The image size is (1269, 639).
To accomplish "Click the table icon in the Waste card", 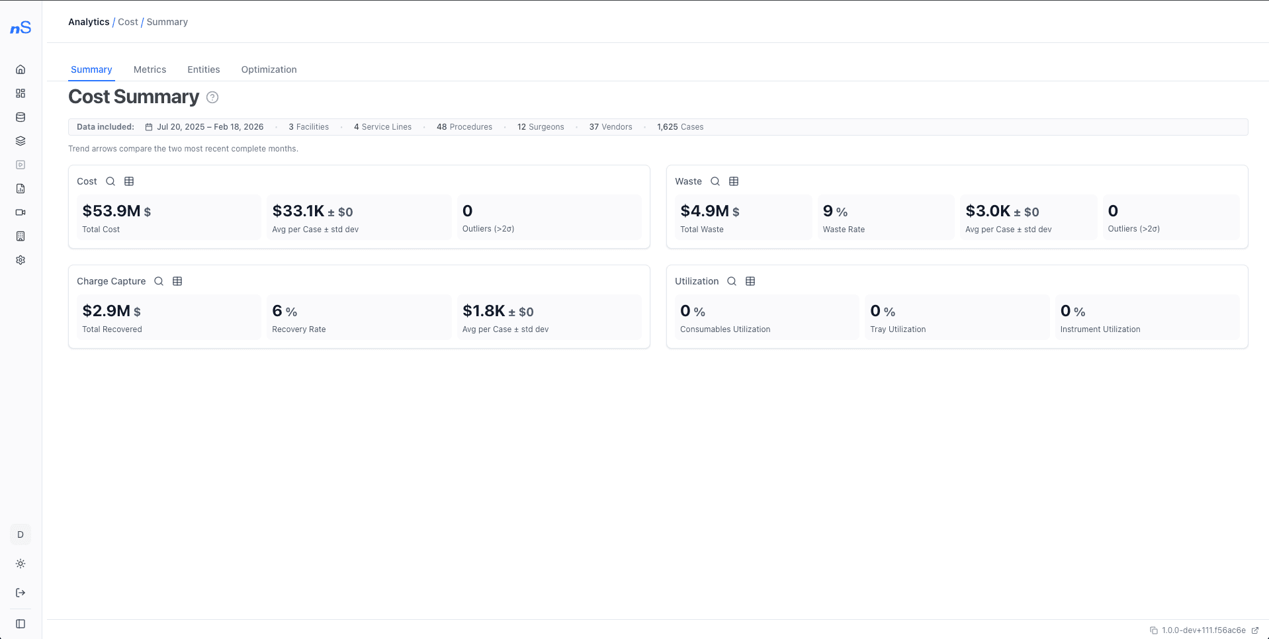I will 734,181.
